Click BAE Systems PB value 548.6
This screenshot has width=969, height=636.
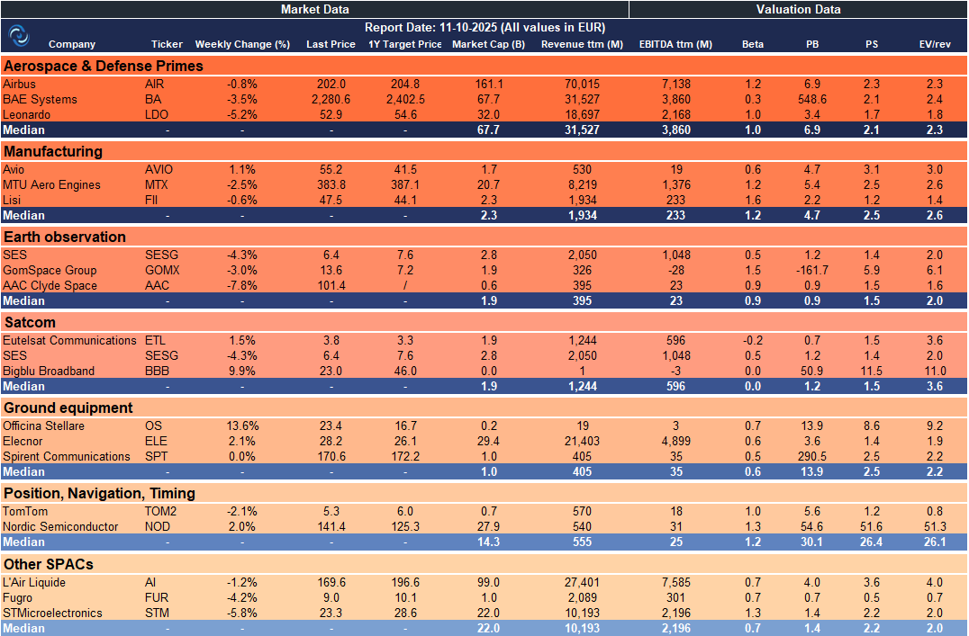pyautogui.click(x=812, y=100)
